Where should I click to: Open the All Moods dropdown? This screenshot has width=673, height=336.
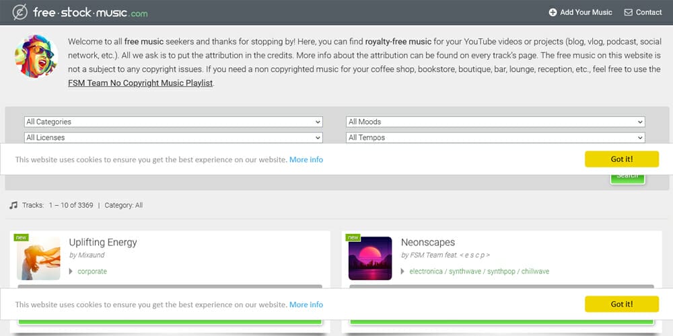pyautogui.click(x=495, y=122)
